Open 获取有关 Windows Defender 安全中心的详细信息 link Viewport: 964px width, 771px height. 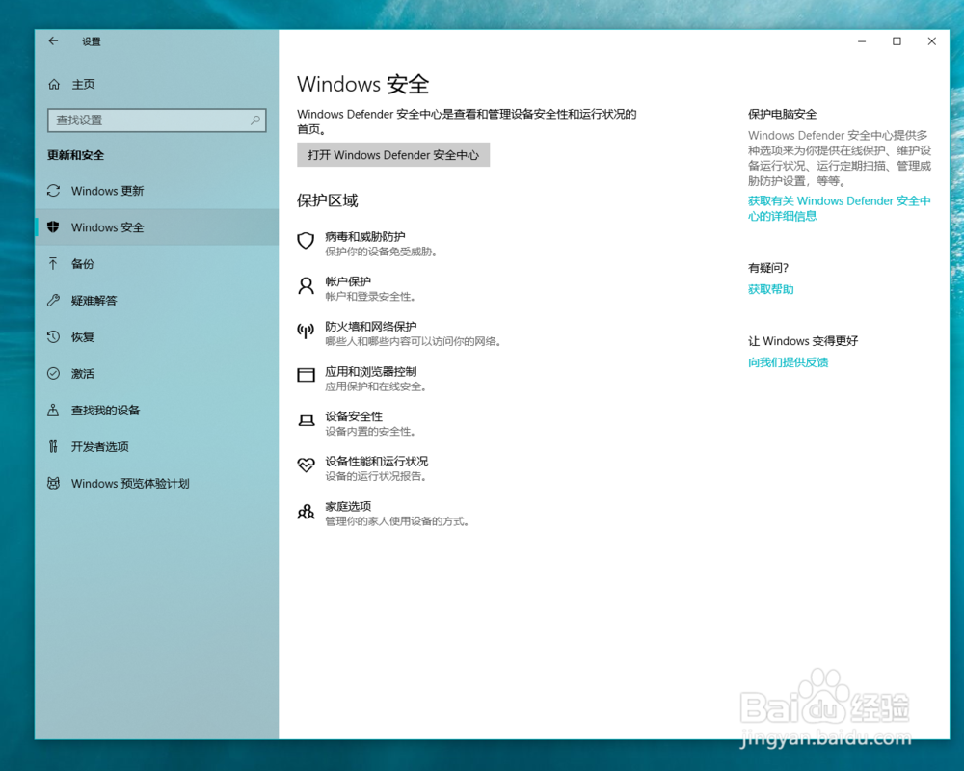click(x=840, y=208)
